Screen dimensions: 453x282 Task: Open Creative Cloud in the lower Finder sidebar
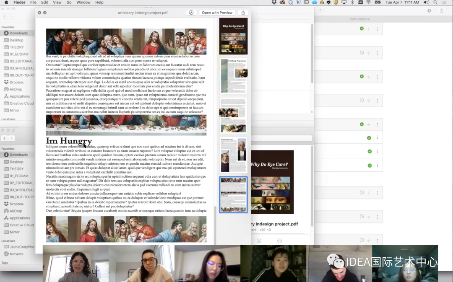(17, 225)
